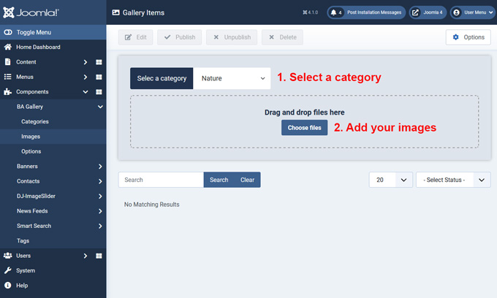This screenshot has height=298, width=497.
Task: Click the Joomla 4.1.0 version badge
Action: [x=310, y=12]
